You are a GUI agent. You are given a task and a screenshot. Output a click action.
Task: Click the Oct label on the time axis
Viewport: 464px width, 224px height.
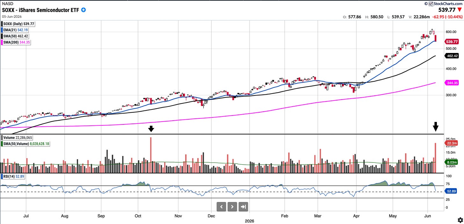(138, 215)
